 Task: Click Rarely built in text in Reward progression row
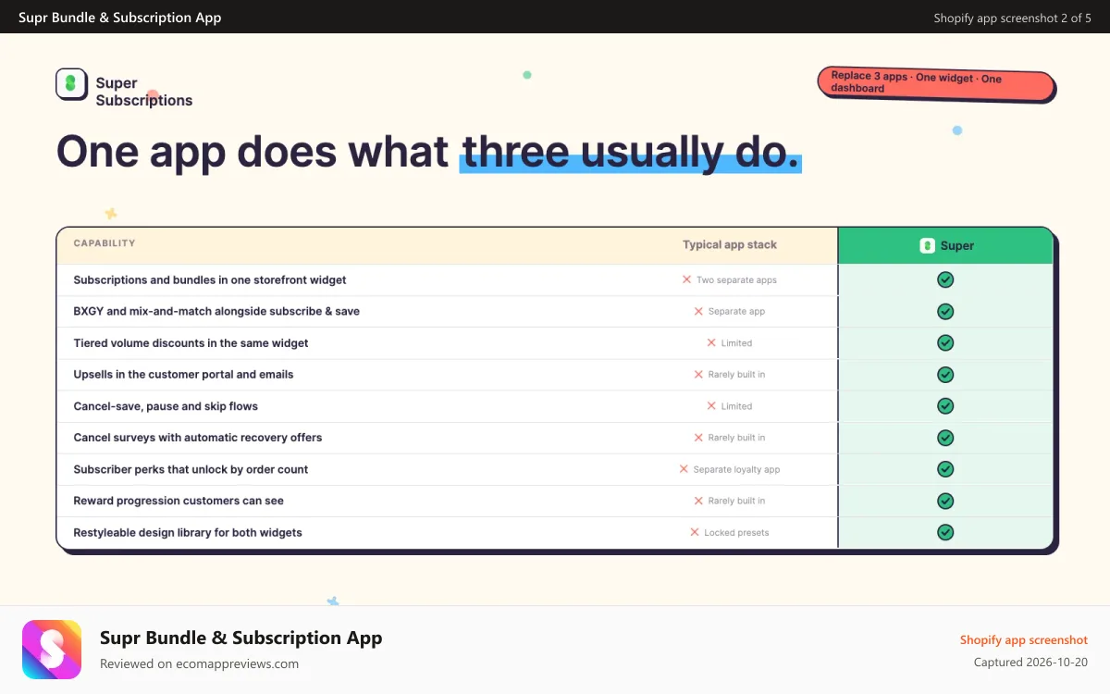pos(736,501)
